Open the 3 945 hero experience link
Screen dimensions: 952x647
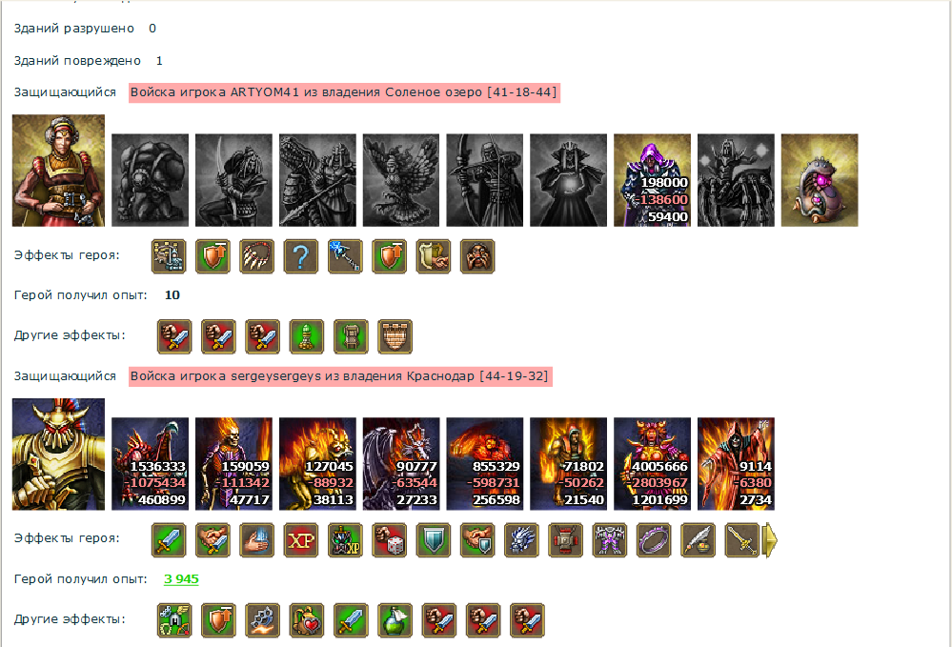coord(181,579)
